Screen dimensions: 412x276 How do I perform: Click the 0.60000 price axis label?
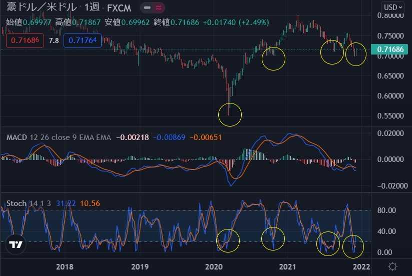pos(390,96)
